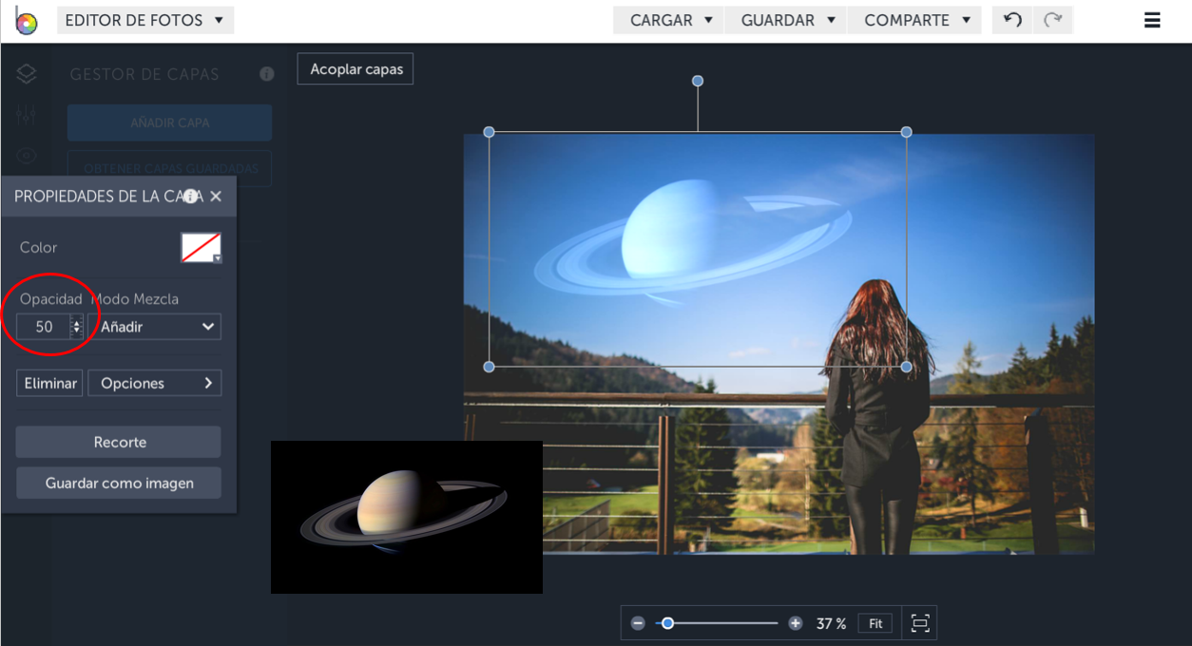This screenshot has height=646, width=1192.
Task: Click the redo arrow icon
Action: coord(1052,20)
